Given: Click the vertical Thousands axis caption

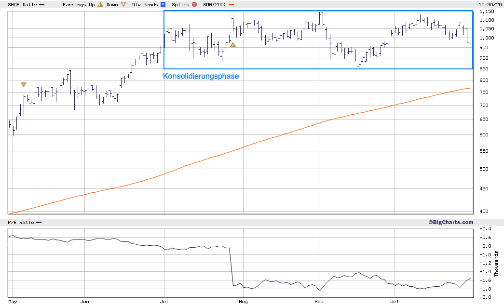Looking at the screenshot, I should point(496,264).
